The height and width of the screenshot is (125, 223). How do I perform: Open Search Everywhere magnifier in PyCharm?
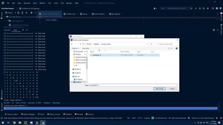(x=213, y=8)
